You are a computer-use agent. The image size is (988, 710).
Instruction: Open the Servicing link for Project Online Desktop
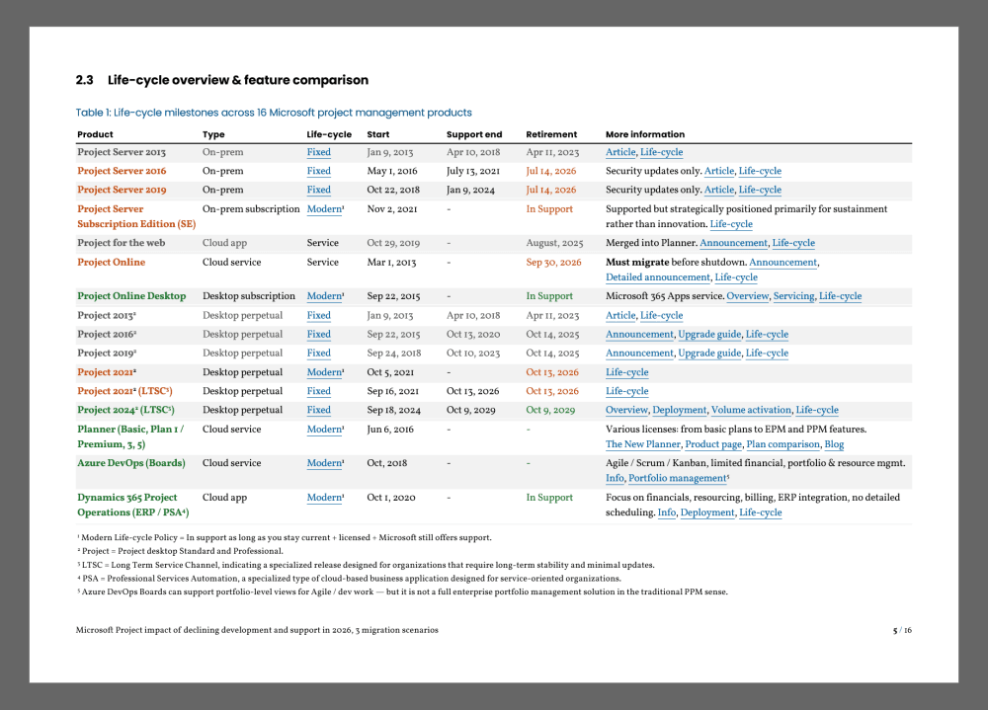793,296
